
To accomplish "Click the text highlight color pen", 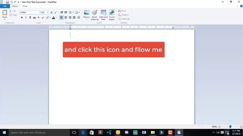I will [x=47, y=18].
